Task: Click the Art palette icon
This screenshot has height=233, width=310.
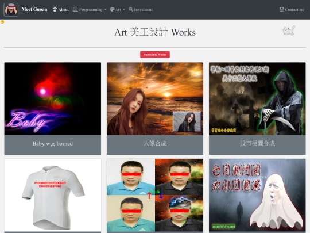Action: point(112,9)
